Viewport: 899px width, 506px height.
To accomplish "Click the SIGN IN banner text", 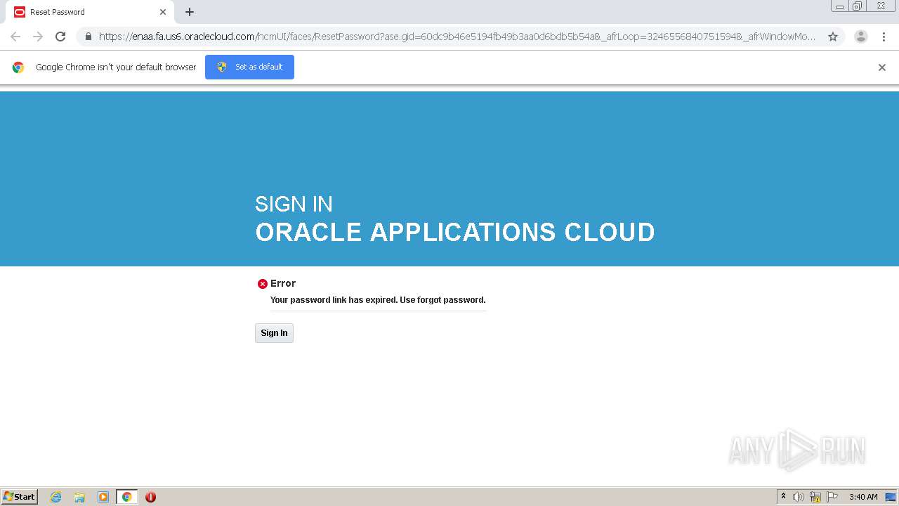I will tap(294, 204).
